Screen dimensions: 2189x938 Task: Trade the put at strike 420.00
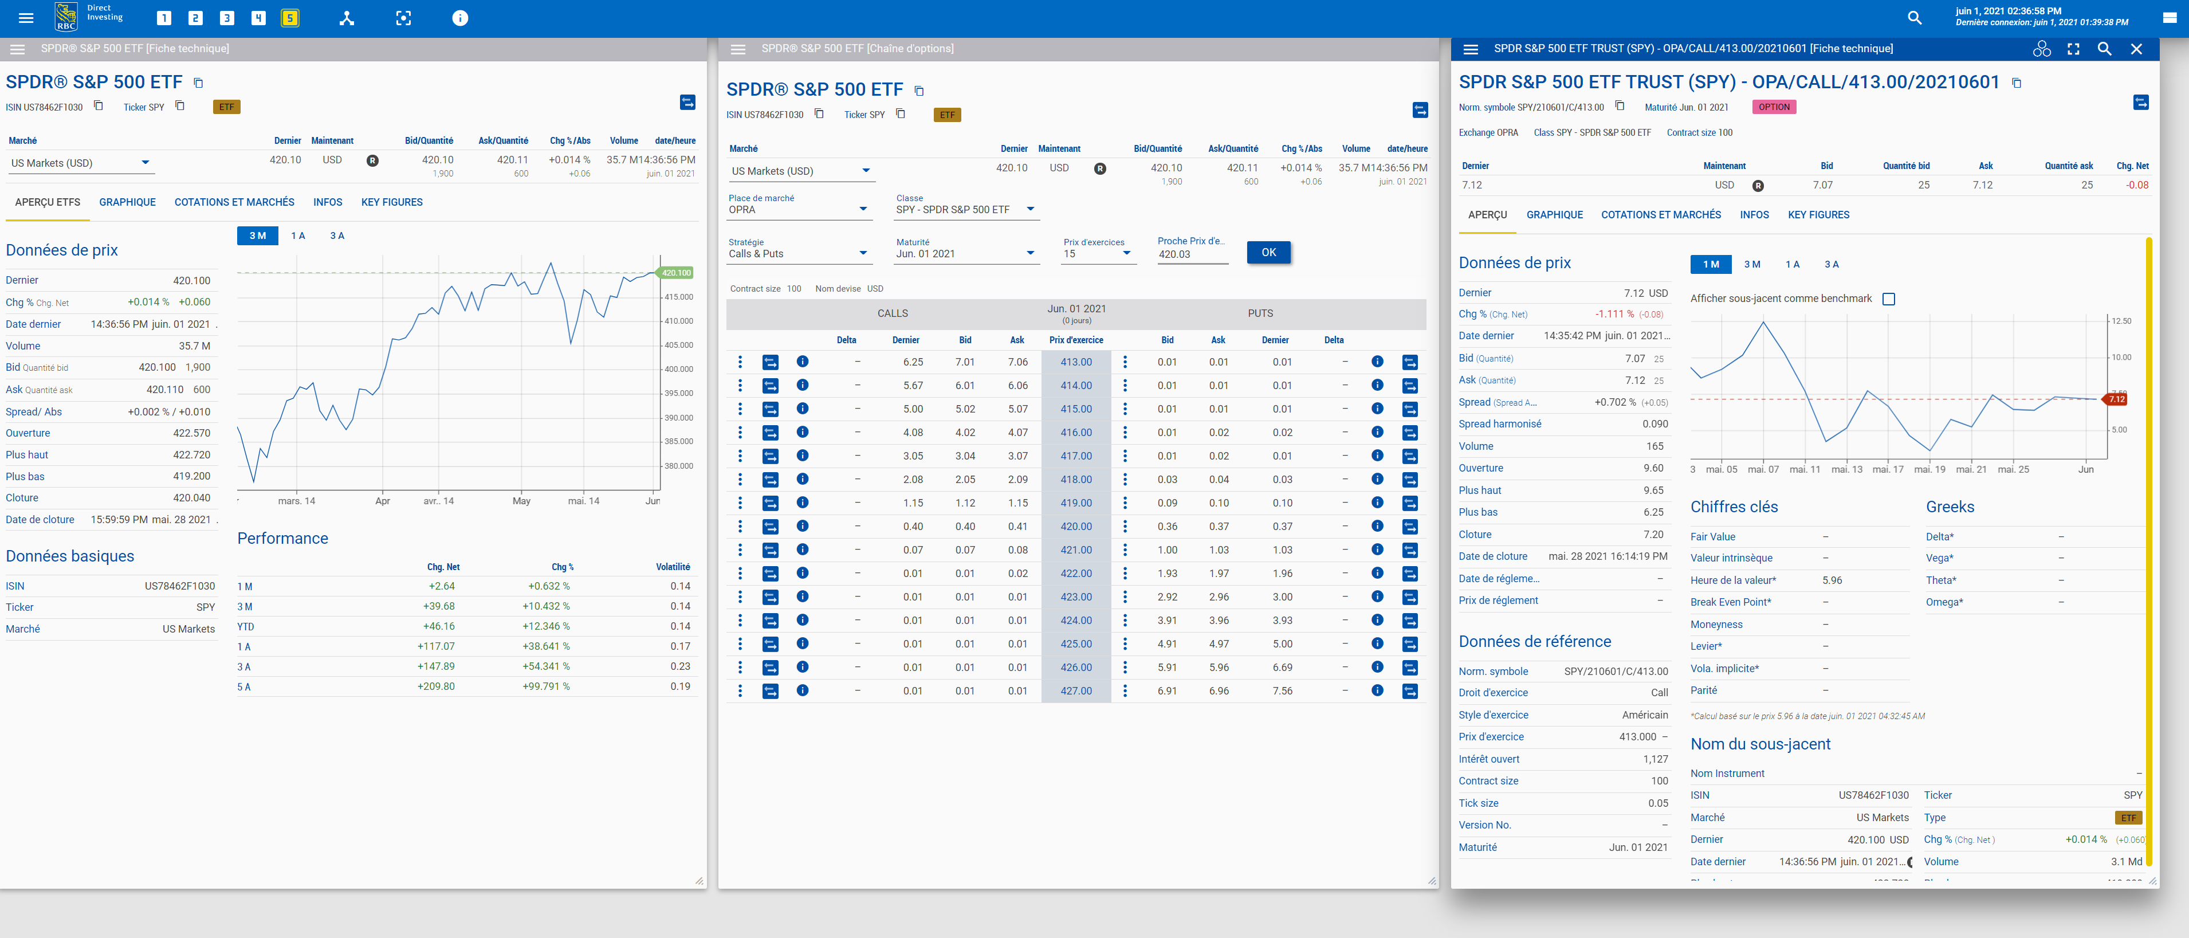[1410, 527]
